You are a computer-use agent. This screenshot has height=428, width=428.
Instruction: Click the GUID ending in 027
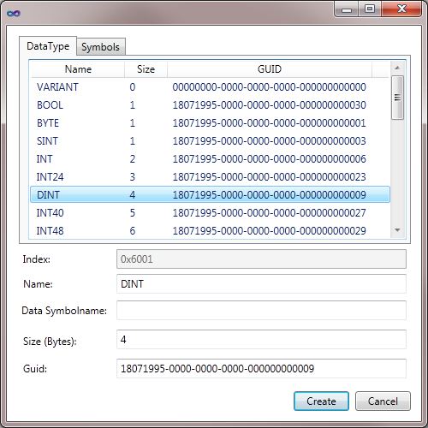[x=269, y=213]
